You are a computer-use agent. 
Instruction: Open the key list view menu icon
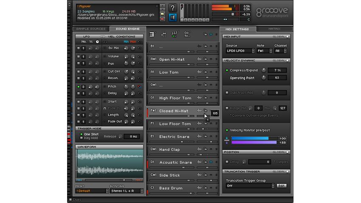coord(152,34)
